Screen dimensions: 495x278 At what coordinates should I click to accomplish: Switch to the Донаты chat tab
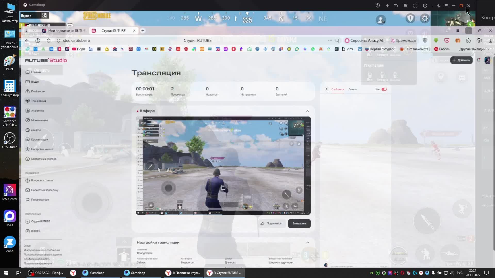click(352, 89)
